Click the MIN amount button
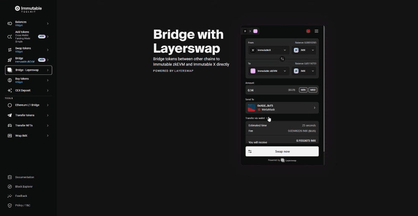418x216 pixels. 303,90
